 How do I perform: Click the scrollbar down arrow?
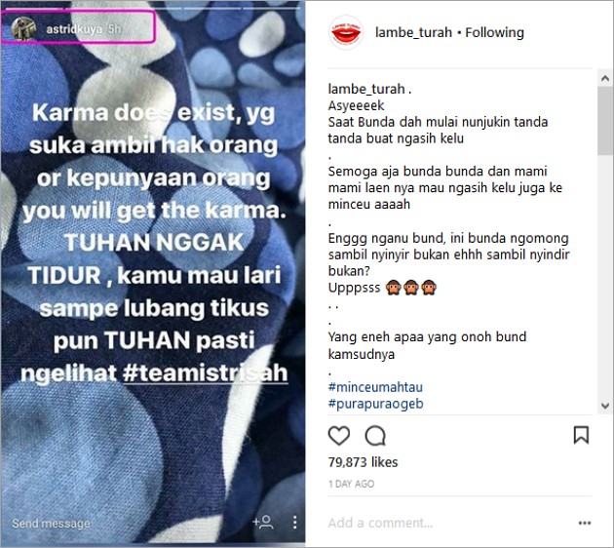pyautogui.click(x=605, y=406)
